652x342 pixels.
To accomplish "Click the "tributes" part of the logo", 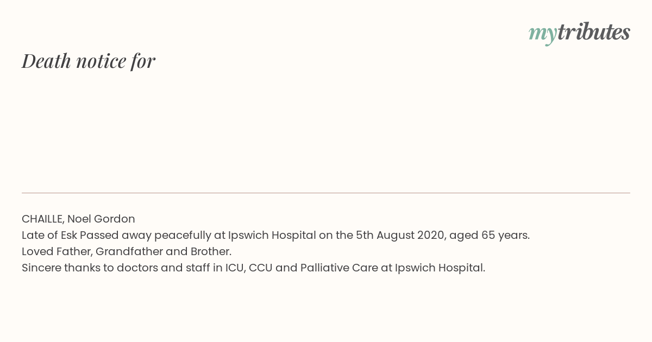I will [x=594, y=32].
